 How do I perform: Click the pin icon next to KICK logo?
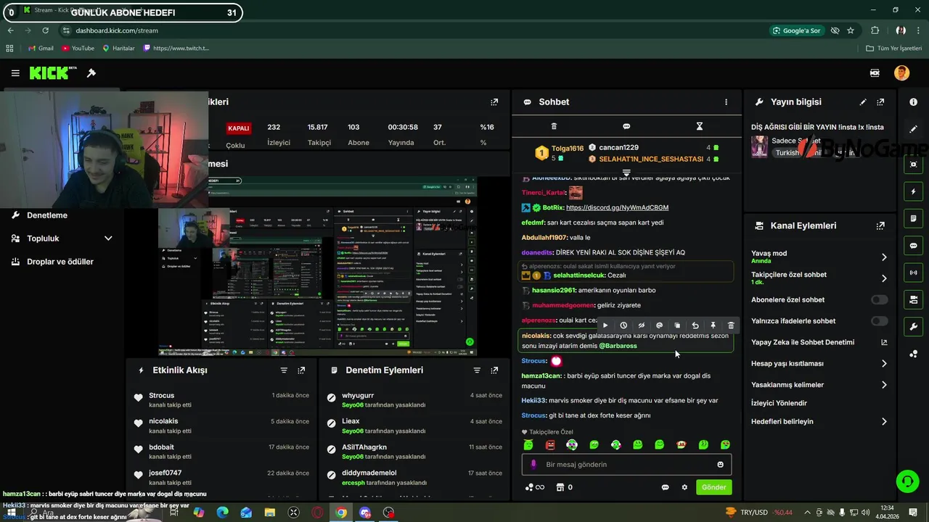[x=91, y=73]
